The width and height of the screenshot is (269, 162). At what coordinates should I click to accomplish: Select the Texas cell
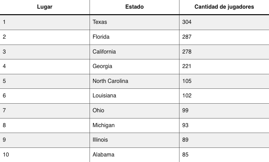click(134, 22)
